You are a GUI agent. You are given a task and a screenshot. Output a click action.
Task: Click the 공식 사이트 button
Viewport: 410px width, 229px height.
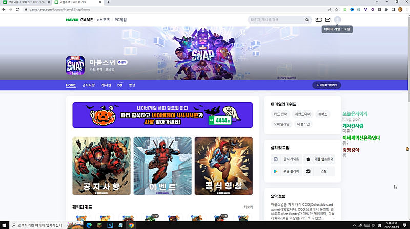point(286,159)
